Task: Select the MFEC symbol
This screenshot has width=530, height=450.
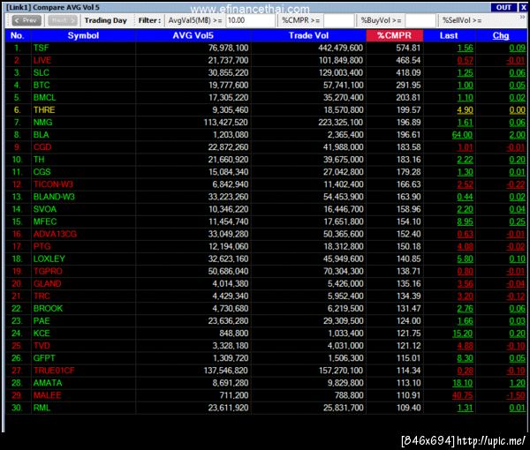Action: pos(45,221)
